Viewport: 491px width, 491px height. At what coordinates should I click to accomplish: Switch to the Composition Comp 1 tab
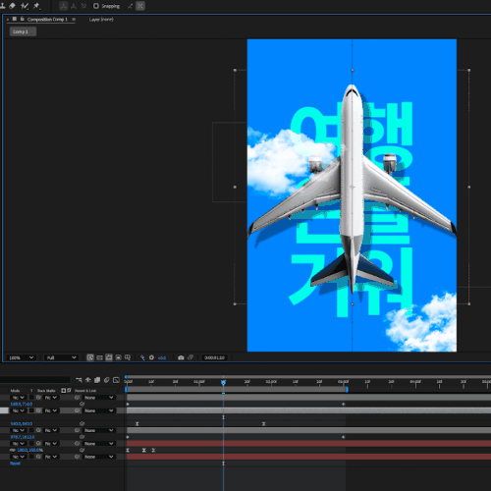coord(47,20)
